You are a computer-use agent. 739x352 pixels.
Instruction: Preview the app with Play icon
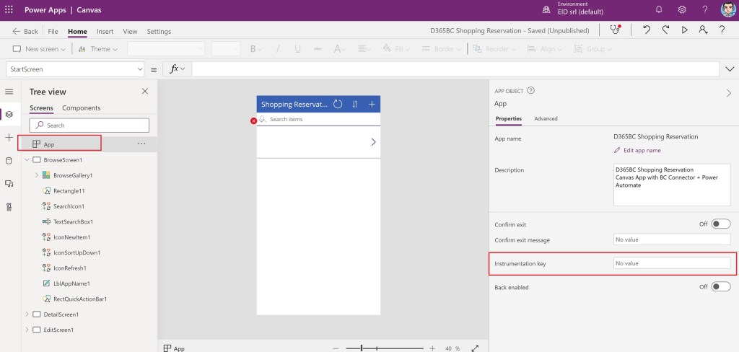click(684, 30)
